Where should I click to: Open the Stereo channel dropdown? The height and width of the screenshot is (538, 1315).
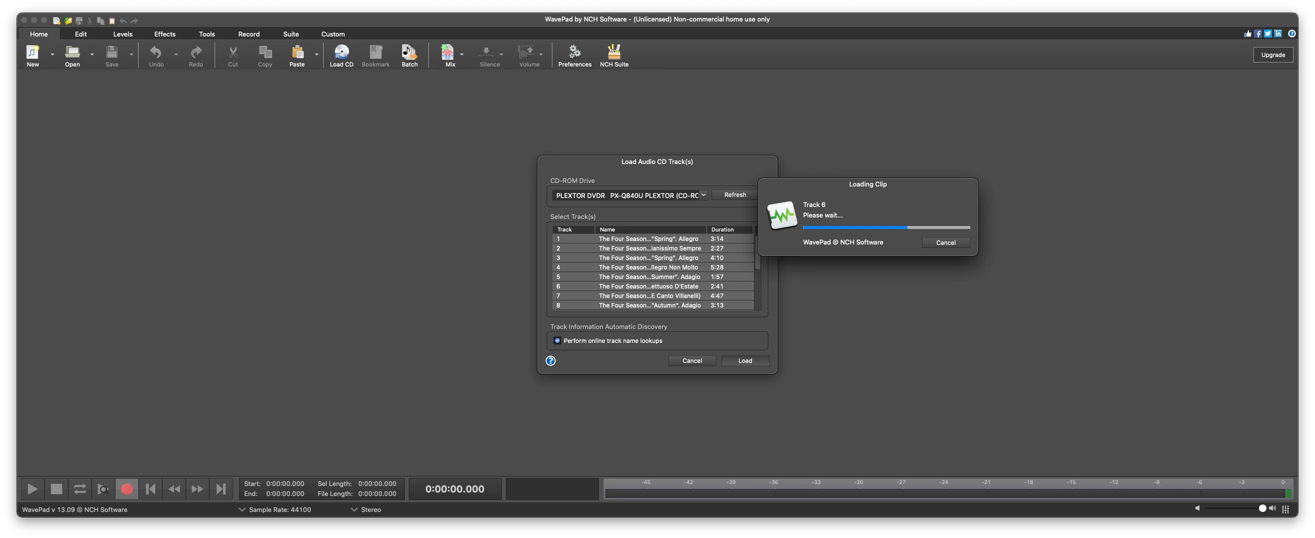[366, 509]
